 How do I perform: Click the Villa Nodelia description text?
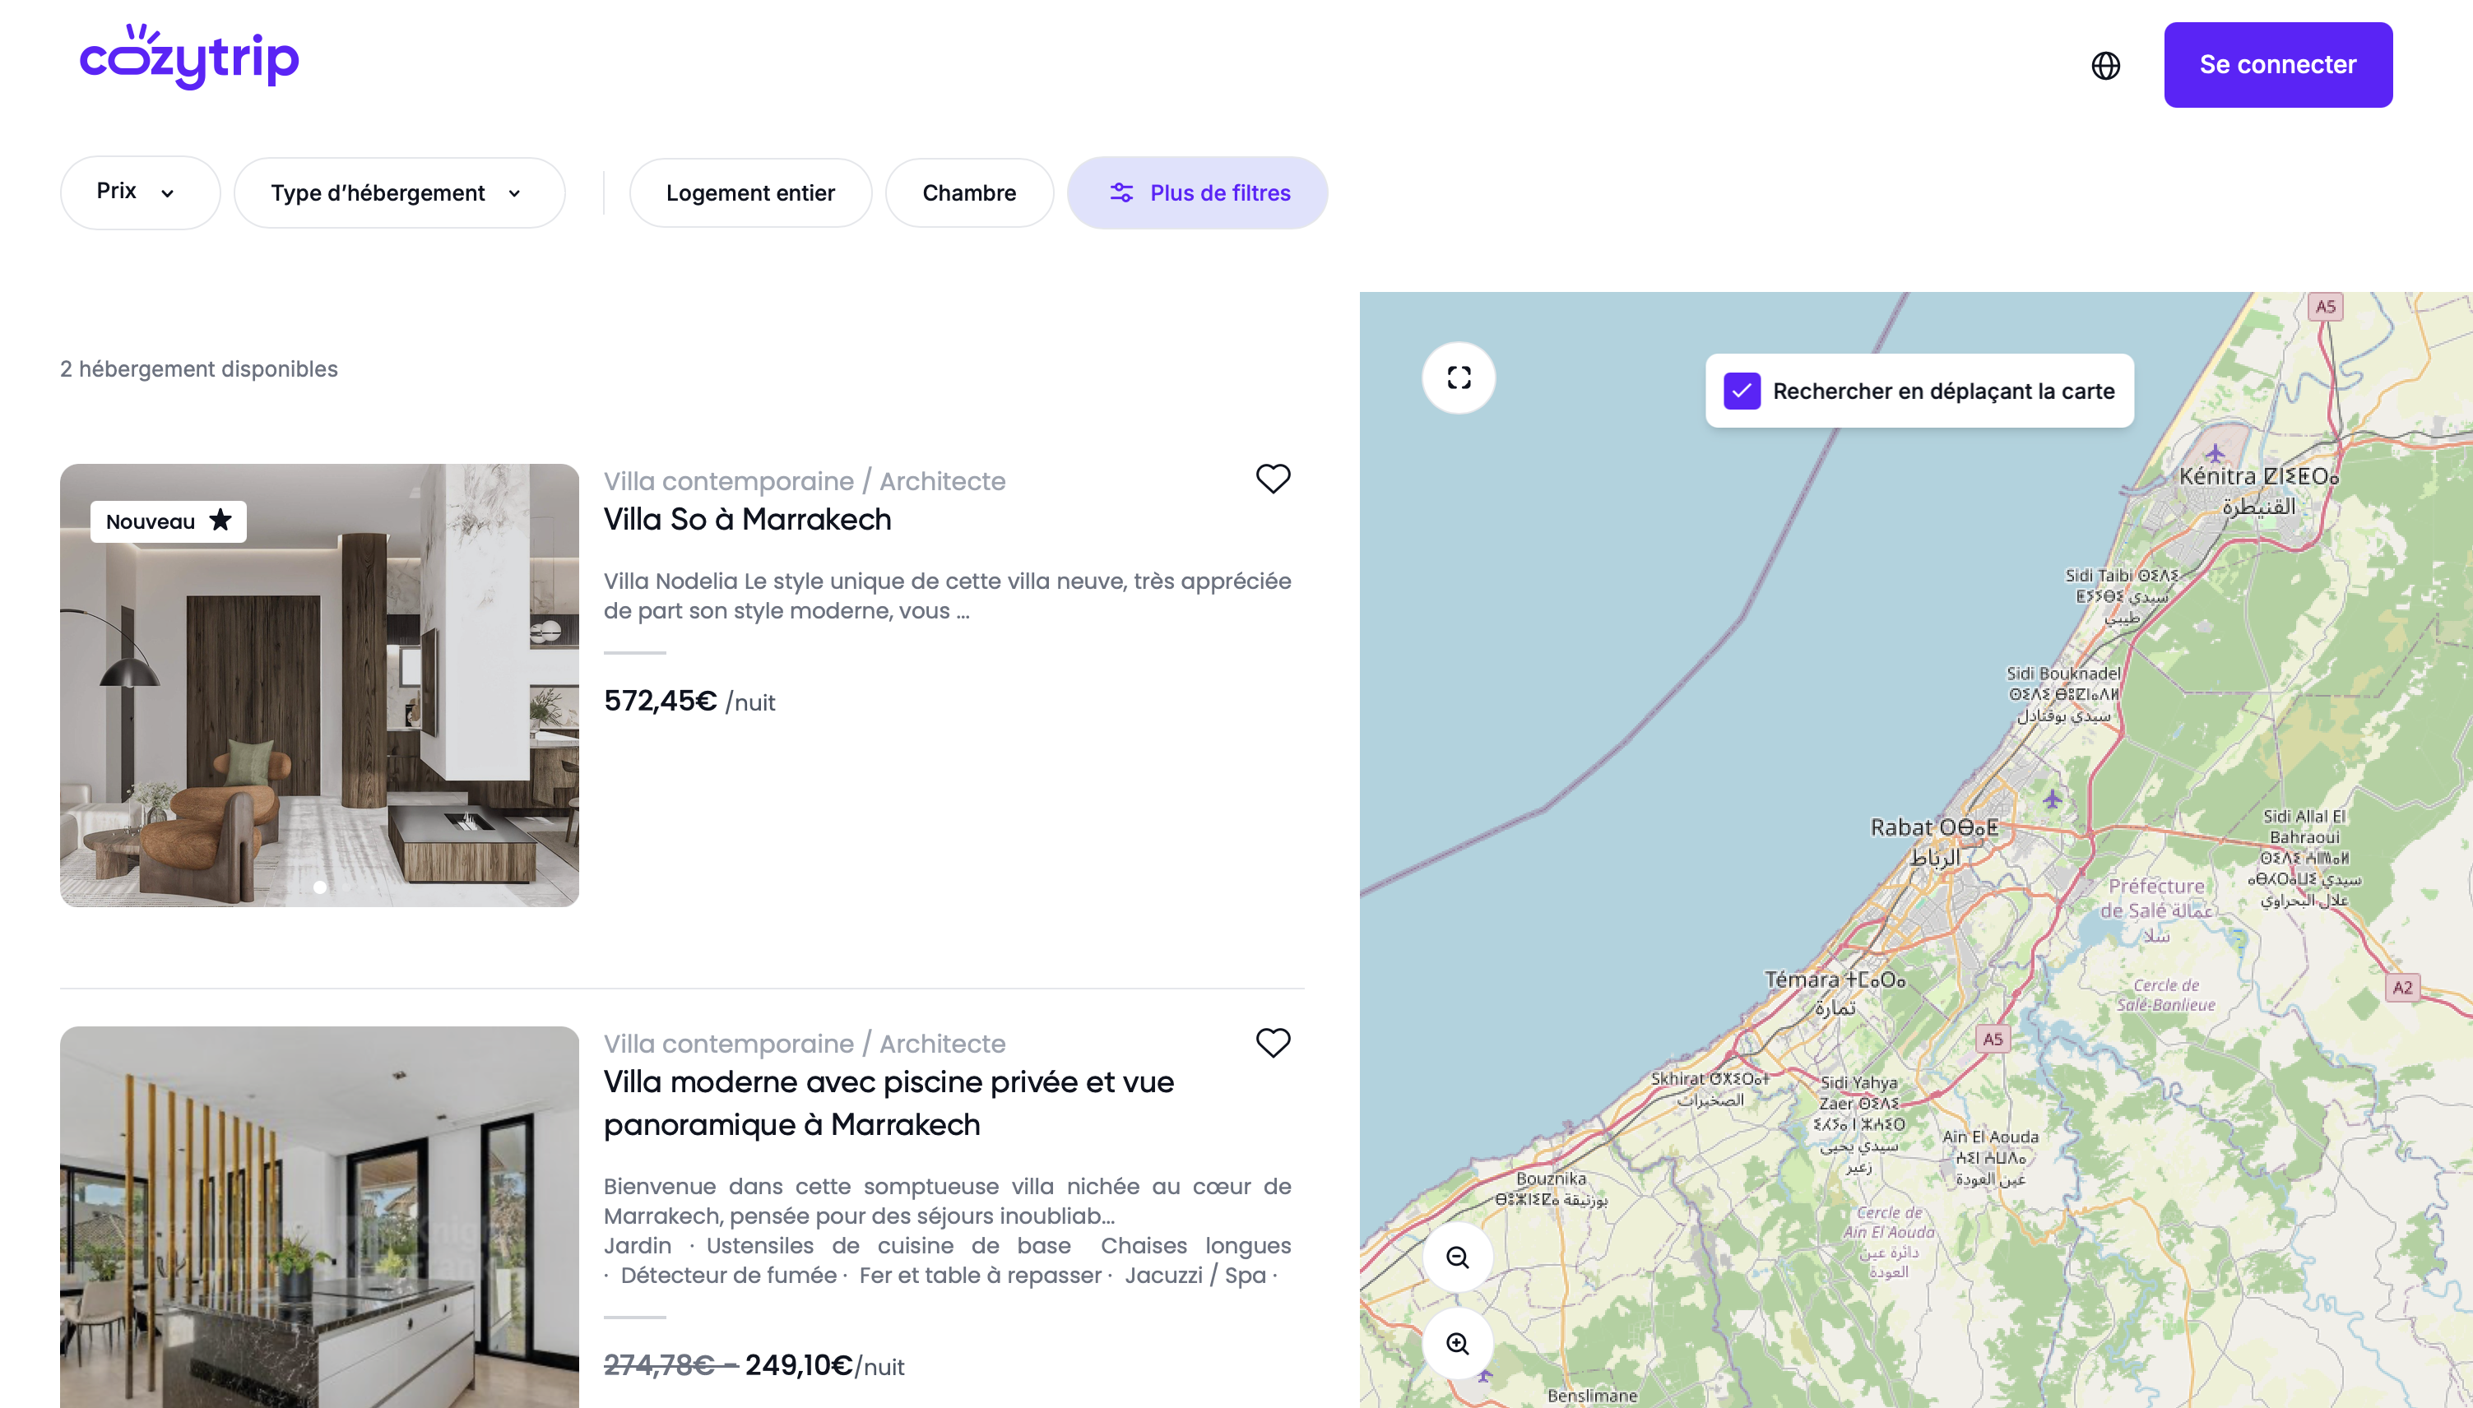click(x=947, y=595)
